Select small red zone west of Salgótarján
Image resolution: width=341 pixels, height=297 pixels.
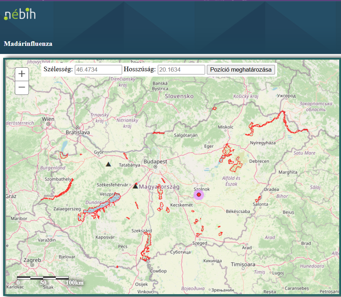158,133
